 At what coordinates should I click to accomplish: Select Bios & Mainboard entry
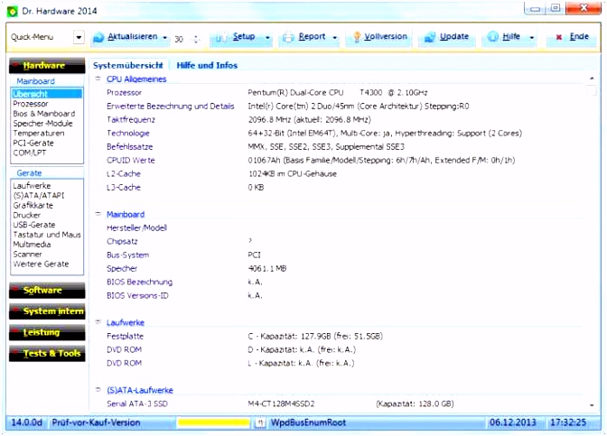tap(44, 114)
